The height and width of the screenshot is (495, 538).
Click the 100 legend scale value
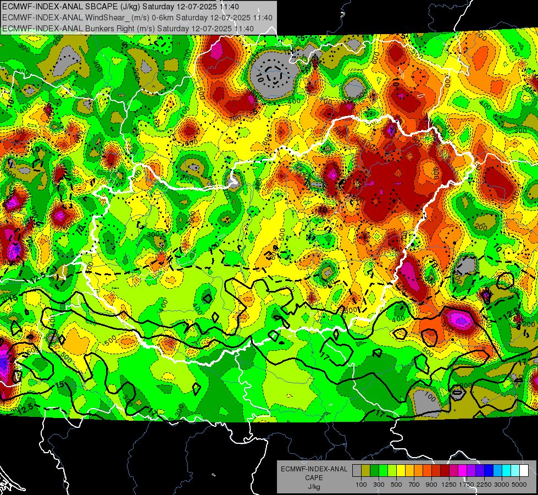361,485
